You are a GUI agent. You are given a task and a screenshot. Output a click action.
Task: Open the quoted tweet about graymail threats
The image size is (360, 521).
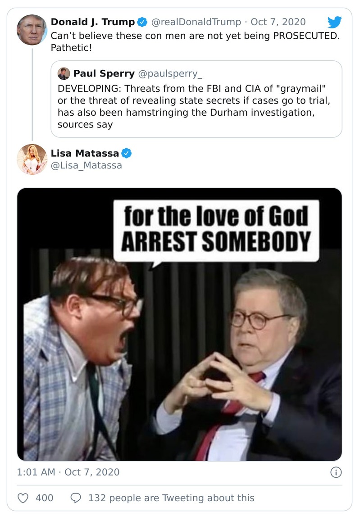pos(196,106)
